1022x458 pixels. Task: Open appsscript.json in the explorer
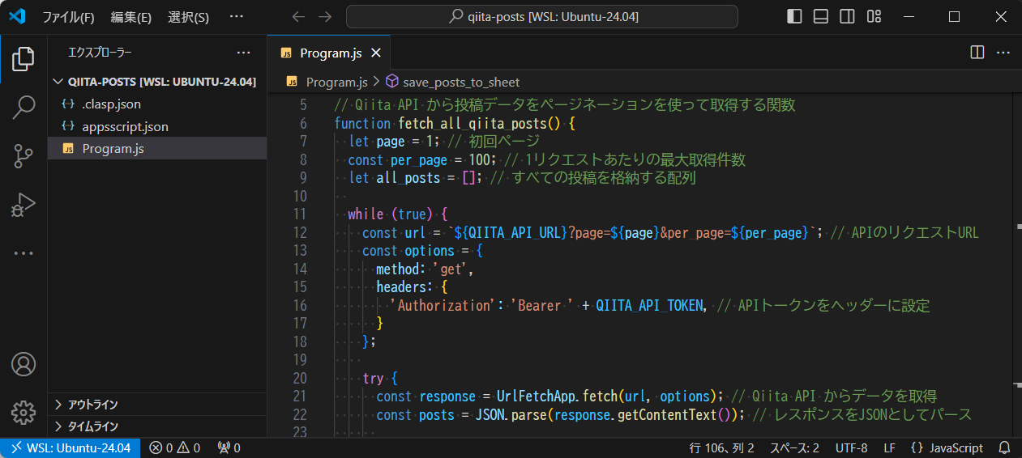157,126
